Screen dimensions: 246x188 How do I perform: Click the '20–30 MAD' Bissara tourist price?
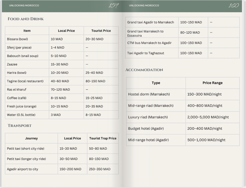click(94, 39)
